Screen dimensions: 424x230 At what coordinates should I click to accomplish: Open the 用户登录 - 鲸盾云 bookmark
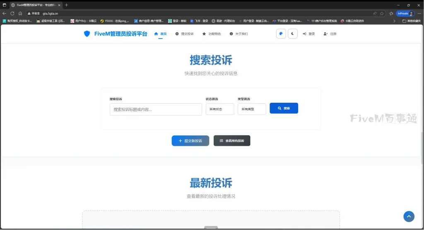254,21
